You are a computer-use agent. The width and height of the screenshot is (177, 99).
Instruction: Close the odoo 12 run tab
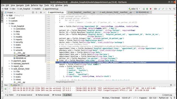pos(21,85)
